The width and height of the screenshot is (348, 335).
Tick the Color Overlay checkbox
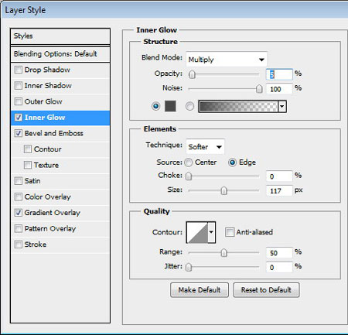click(18, 197)
